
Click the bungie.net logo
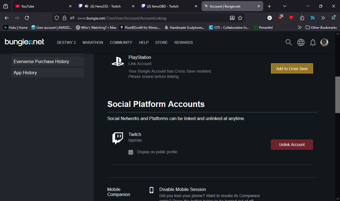click(x=25, y=42)
